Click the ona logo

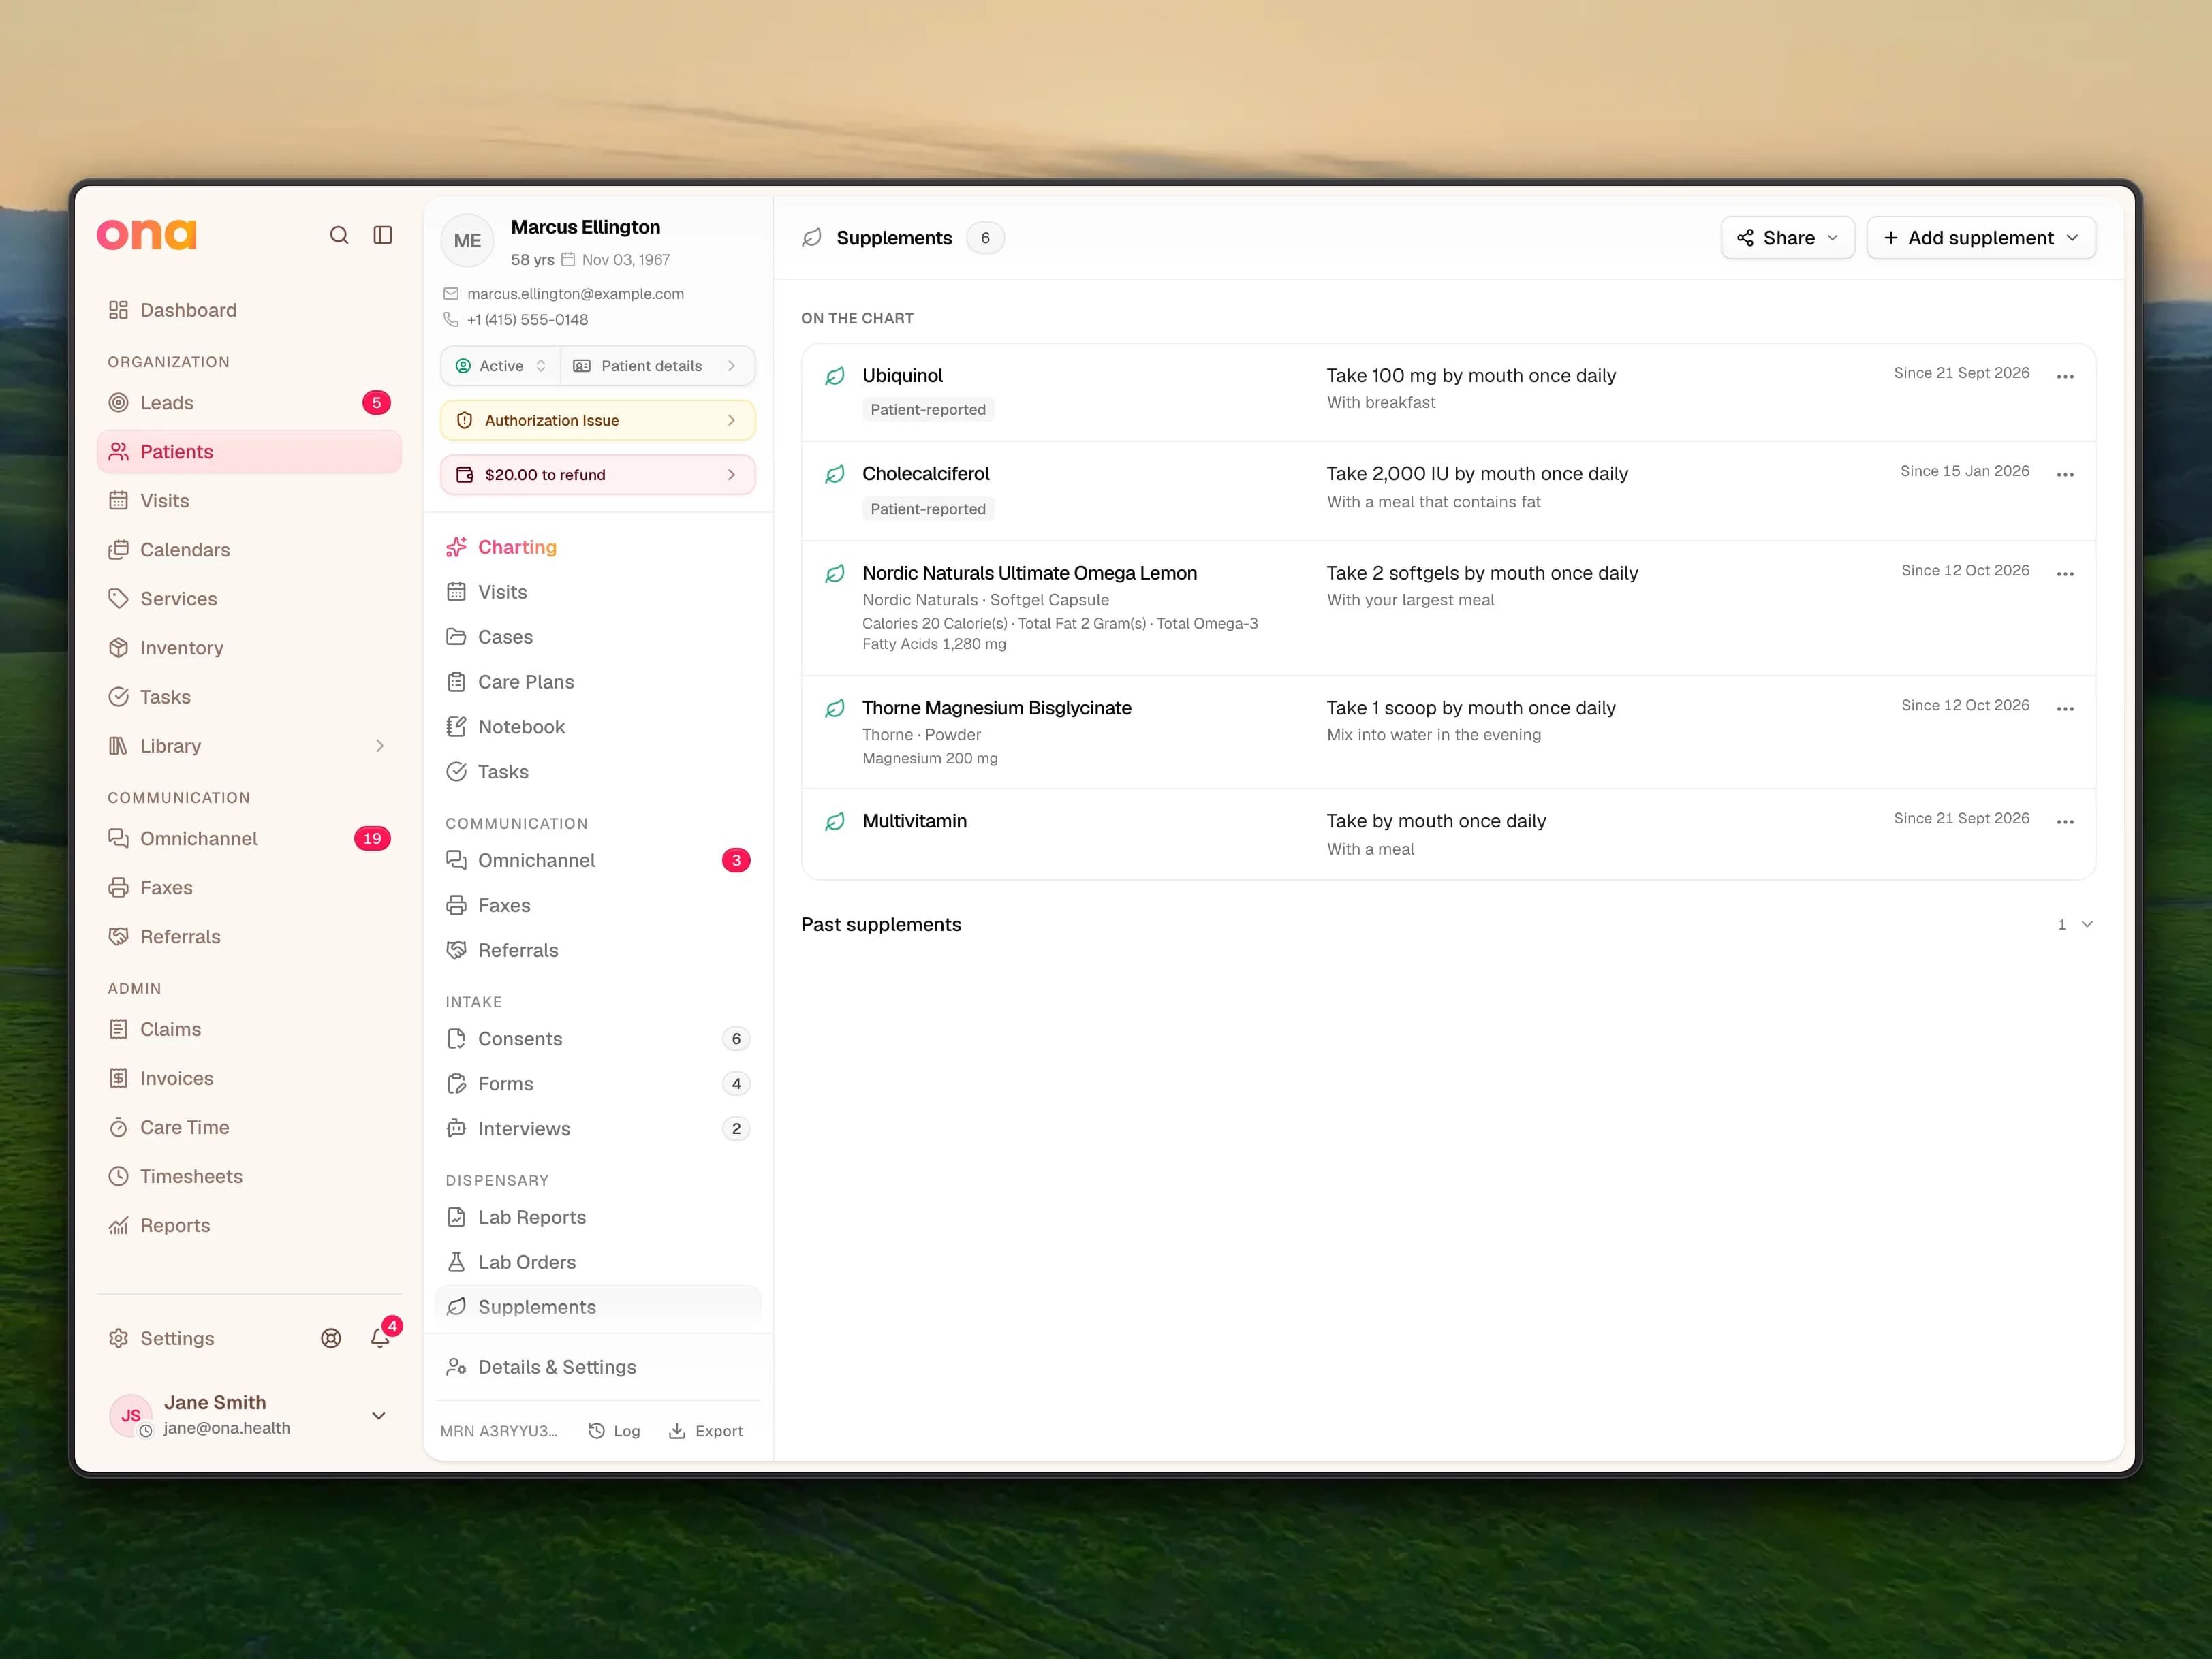click(147, 234)
